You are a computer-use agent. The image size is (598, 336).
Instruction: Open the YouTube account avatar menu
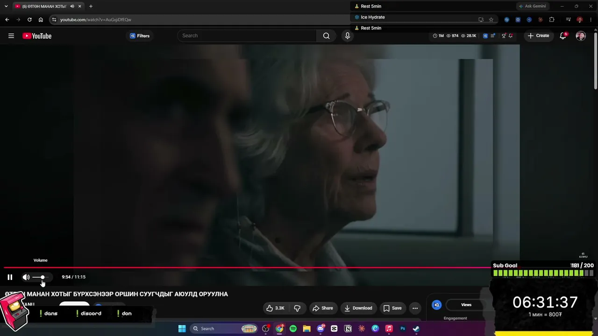581,36
